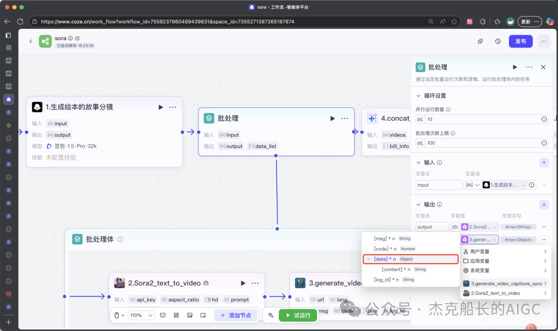Select [code] Number variable
The width and height of the screenshot is (558, 331).
(410, 249)
